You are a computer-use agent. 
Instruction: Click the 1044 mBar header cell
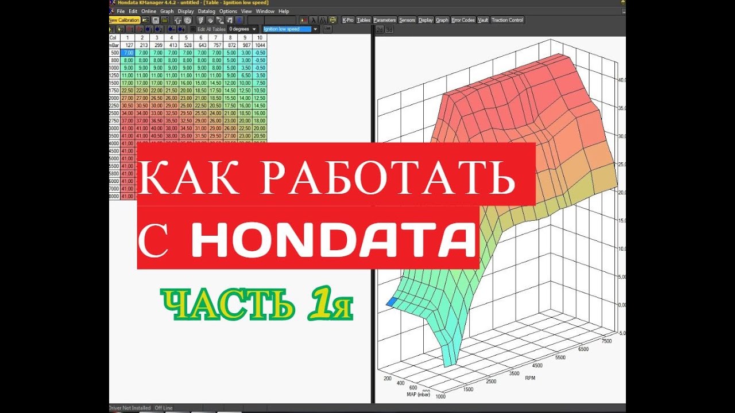pos(260,45)
